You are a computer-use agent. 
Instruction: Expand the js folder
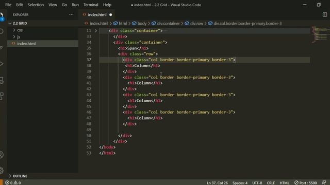pyautogui.click(x=19, y=37)
